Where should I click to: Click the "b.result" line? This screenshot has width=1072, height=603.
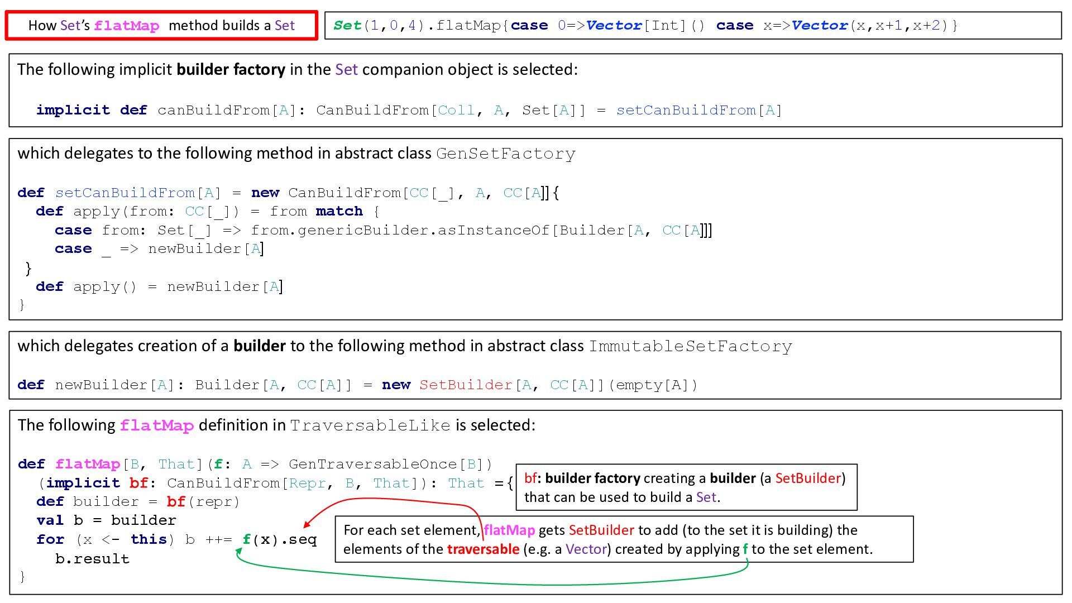click(x=92, y=559)
